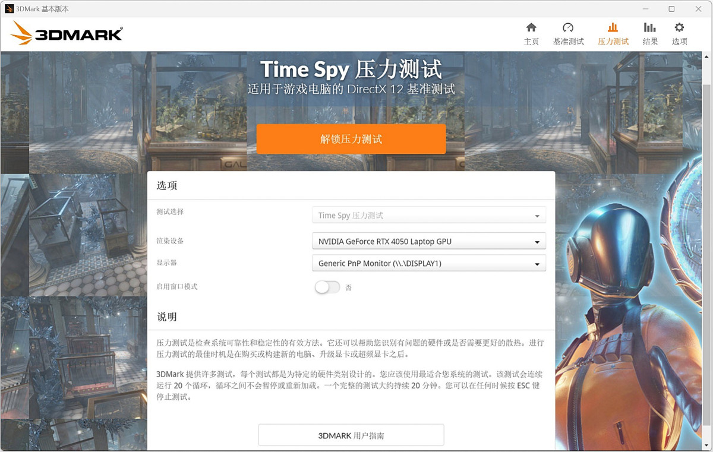Maximize the 3DMark window
Screen dimensions: 713x452
tap(671, 9)
